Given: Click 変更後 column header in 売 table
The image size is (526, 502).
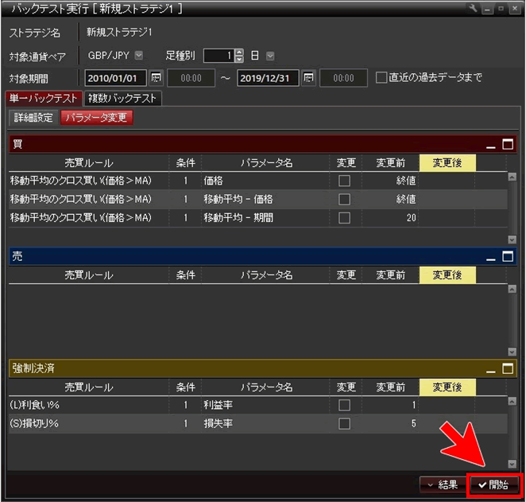Looking at the screenshot, I should (447, 275).
